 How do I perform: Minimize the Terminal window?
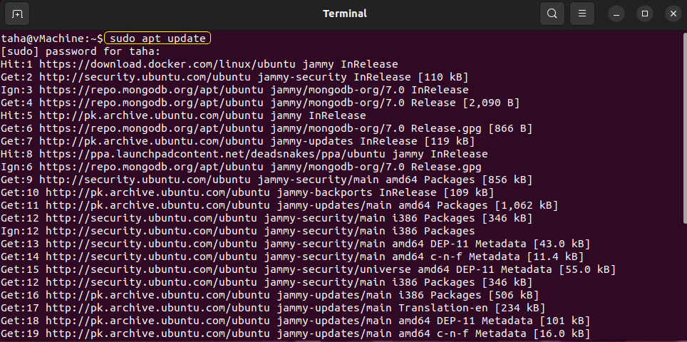pyautogui.click(x=616, y=14)
